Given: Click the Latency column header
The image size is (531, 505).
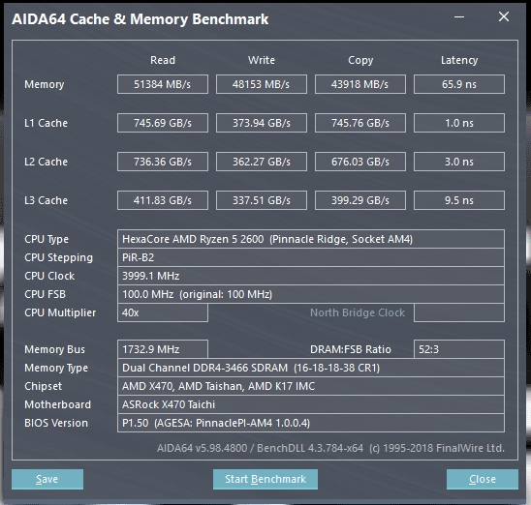Looking at the screenshot, I should (459, 61).
